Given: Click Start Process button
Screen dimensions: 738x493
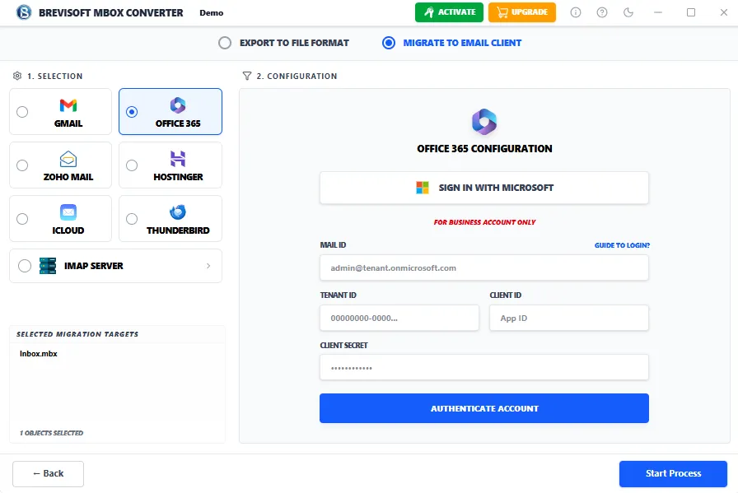Looking at the screenshot, I should click(x=673, y=474).
